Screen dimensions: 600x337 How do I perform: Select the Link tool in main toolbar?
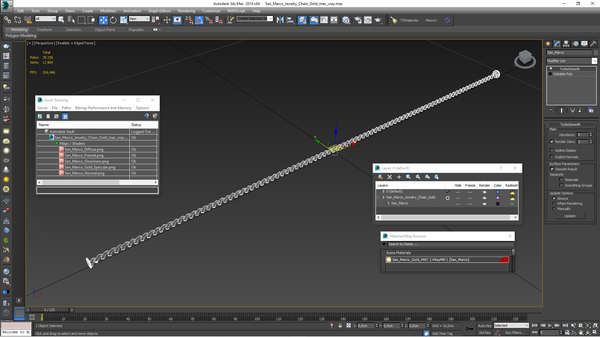tap(7, 20)
